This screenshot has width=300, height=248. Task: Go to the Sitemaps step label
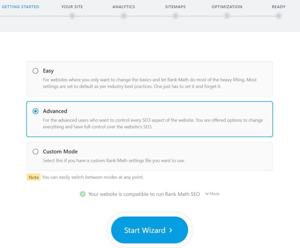click(x=175, y=7)
